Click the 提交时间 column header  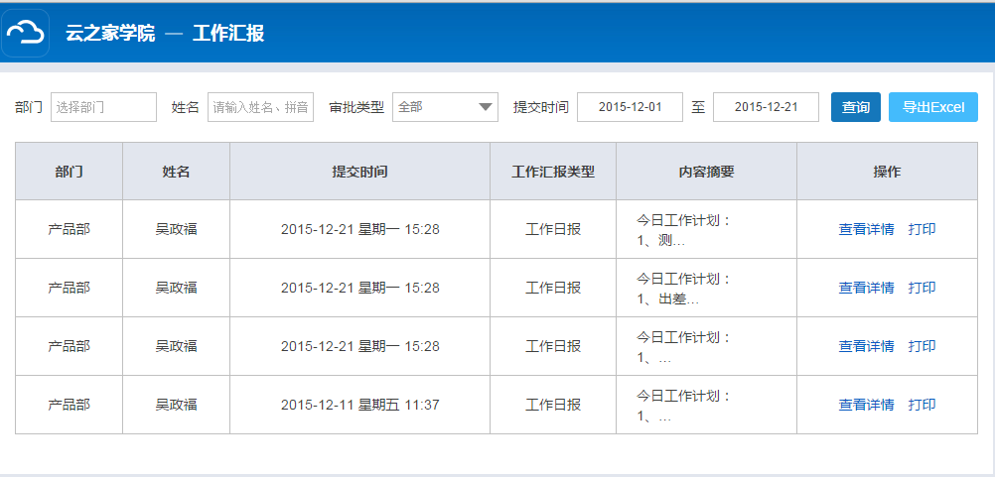359,172
